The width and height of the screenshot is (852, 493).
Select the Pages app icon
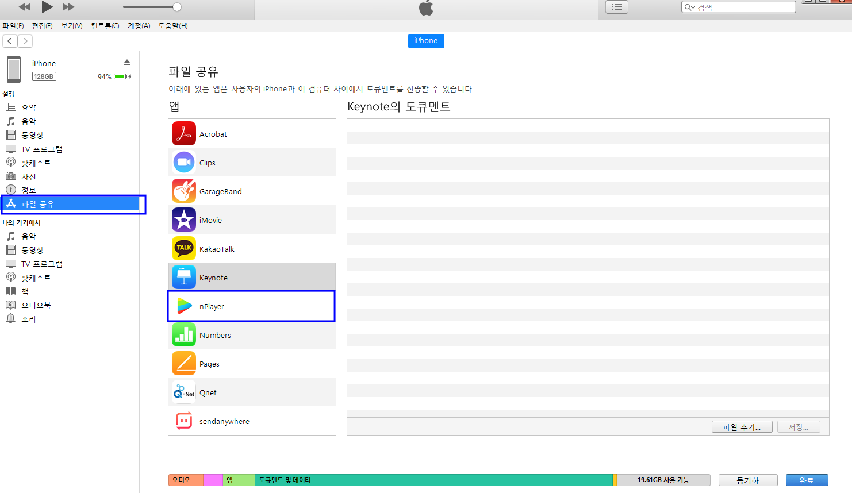point(184,364)
